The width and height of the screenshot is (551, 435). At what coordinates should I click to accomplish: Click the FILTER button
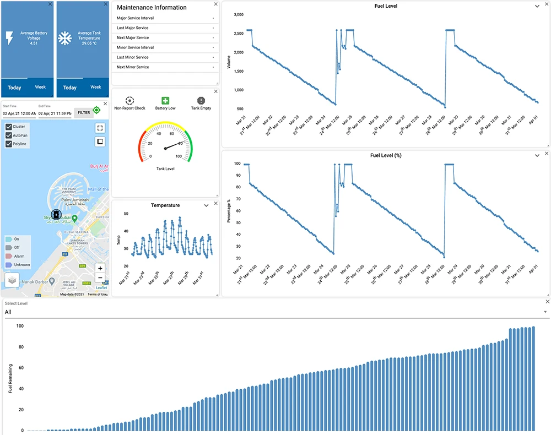pyautogui.click(x=84, y=113)
